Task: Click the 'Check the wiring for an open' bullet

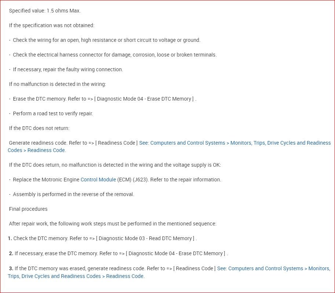Action: 106,40
